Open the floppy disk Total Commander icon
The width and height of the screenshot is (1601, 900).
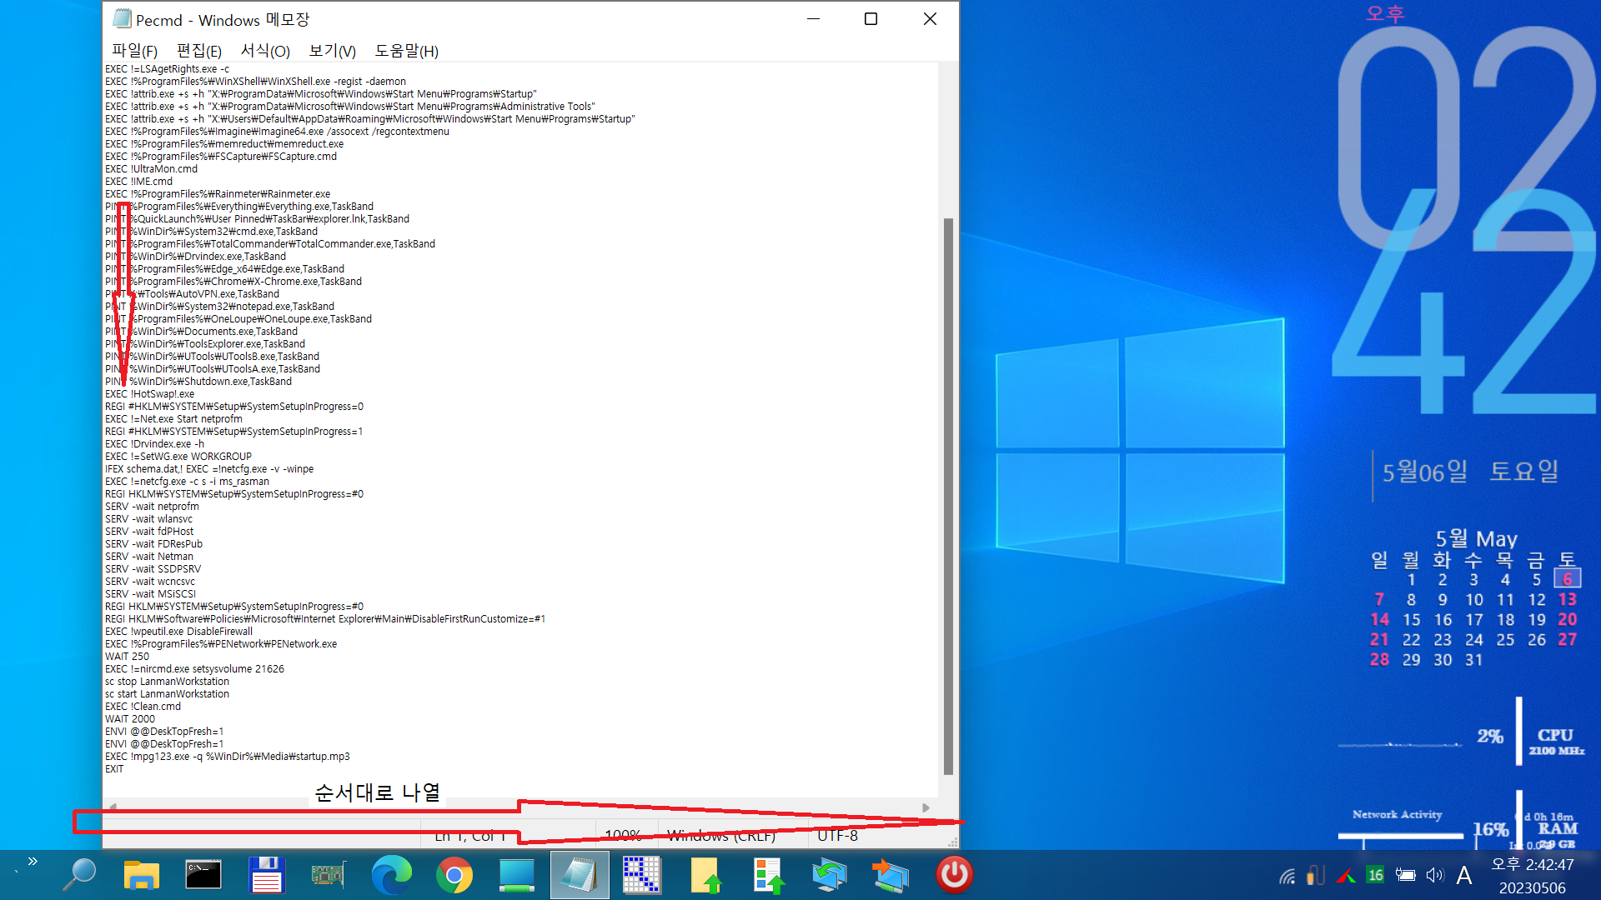coord(267,874)
